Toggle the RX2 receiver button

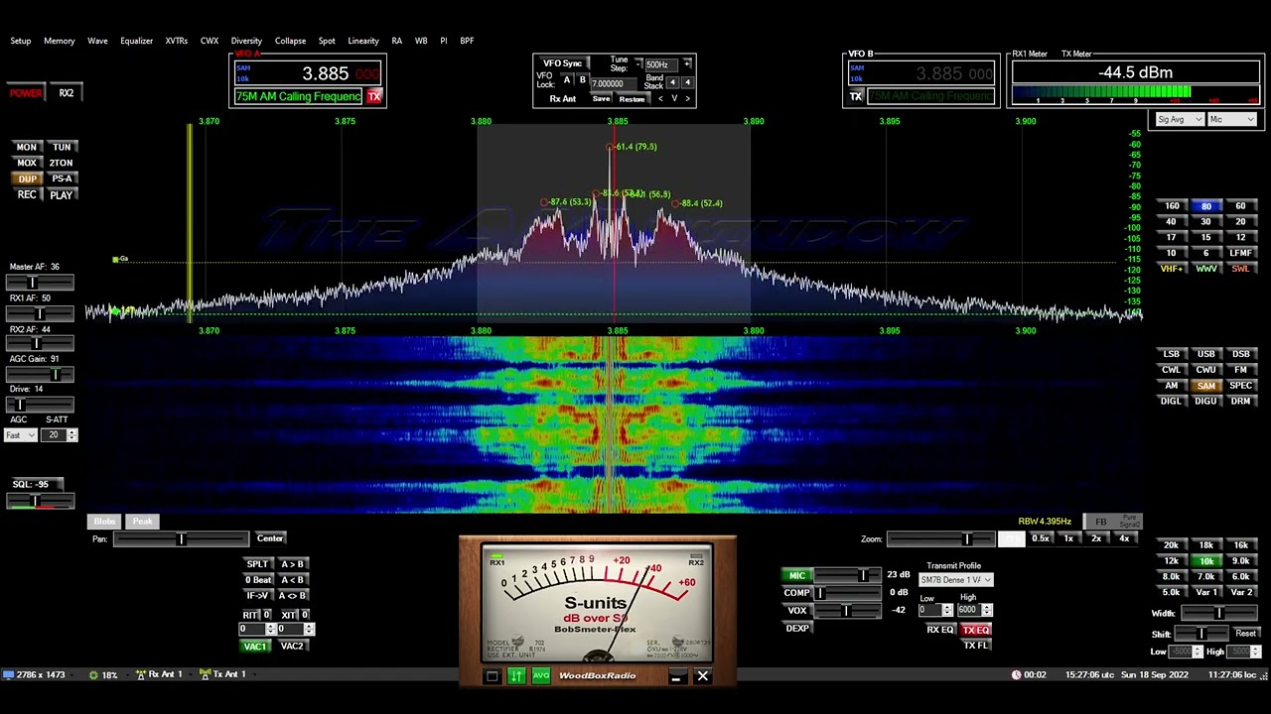pos(66,93)
